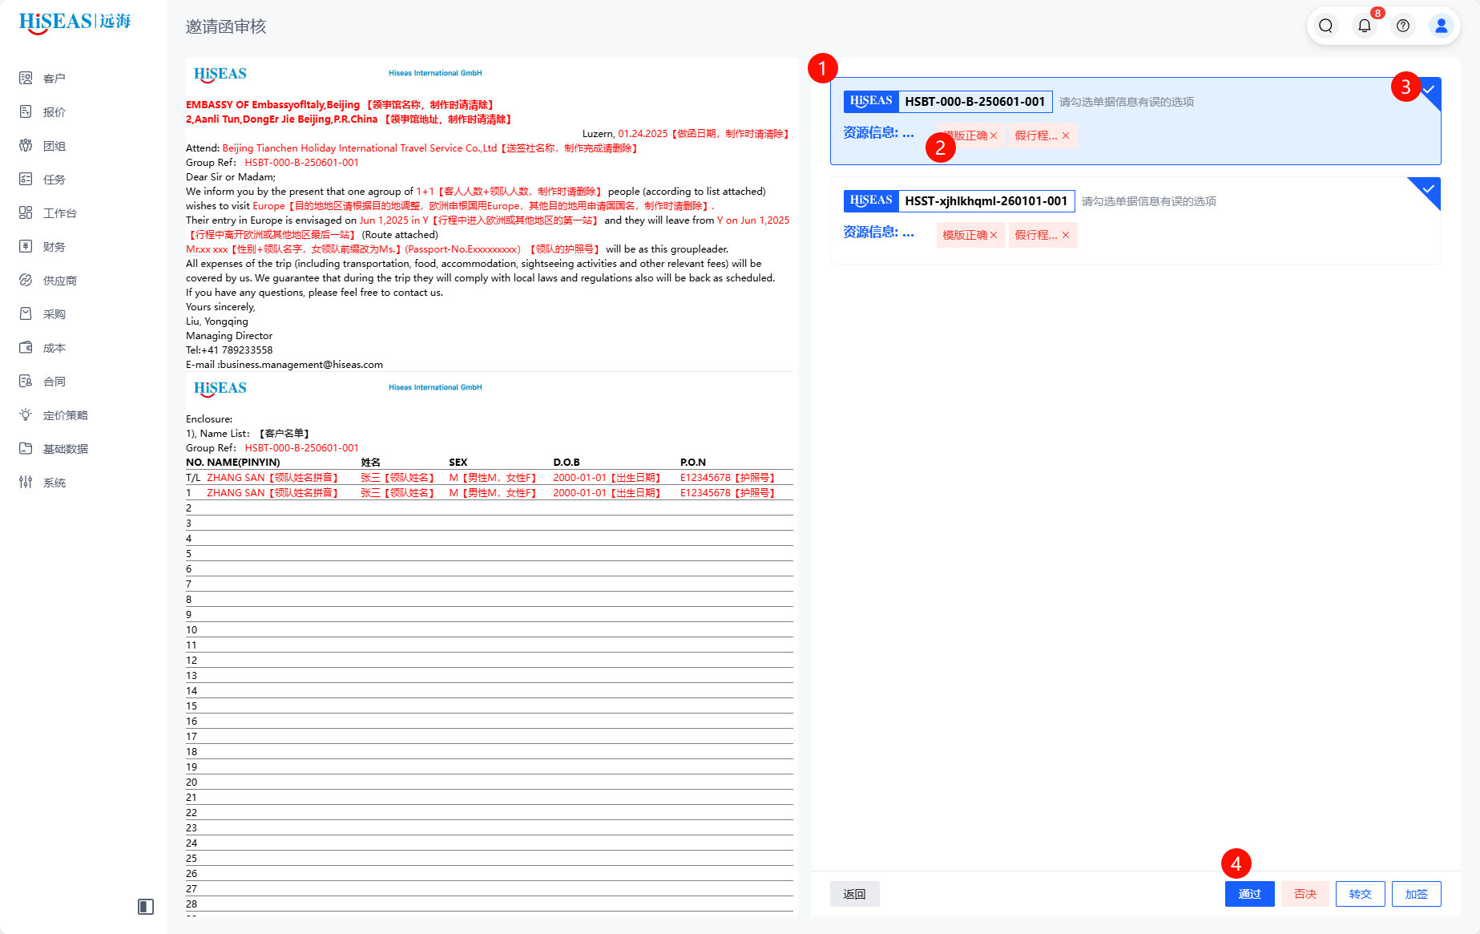Viewport: 1480px width, 934px height.
Task: Click the HiSEAS 远海 logo
Action: click(x=75, y=22)
